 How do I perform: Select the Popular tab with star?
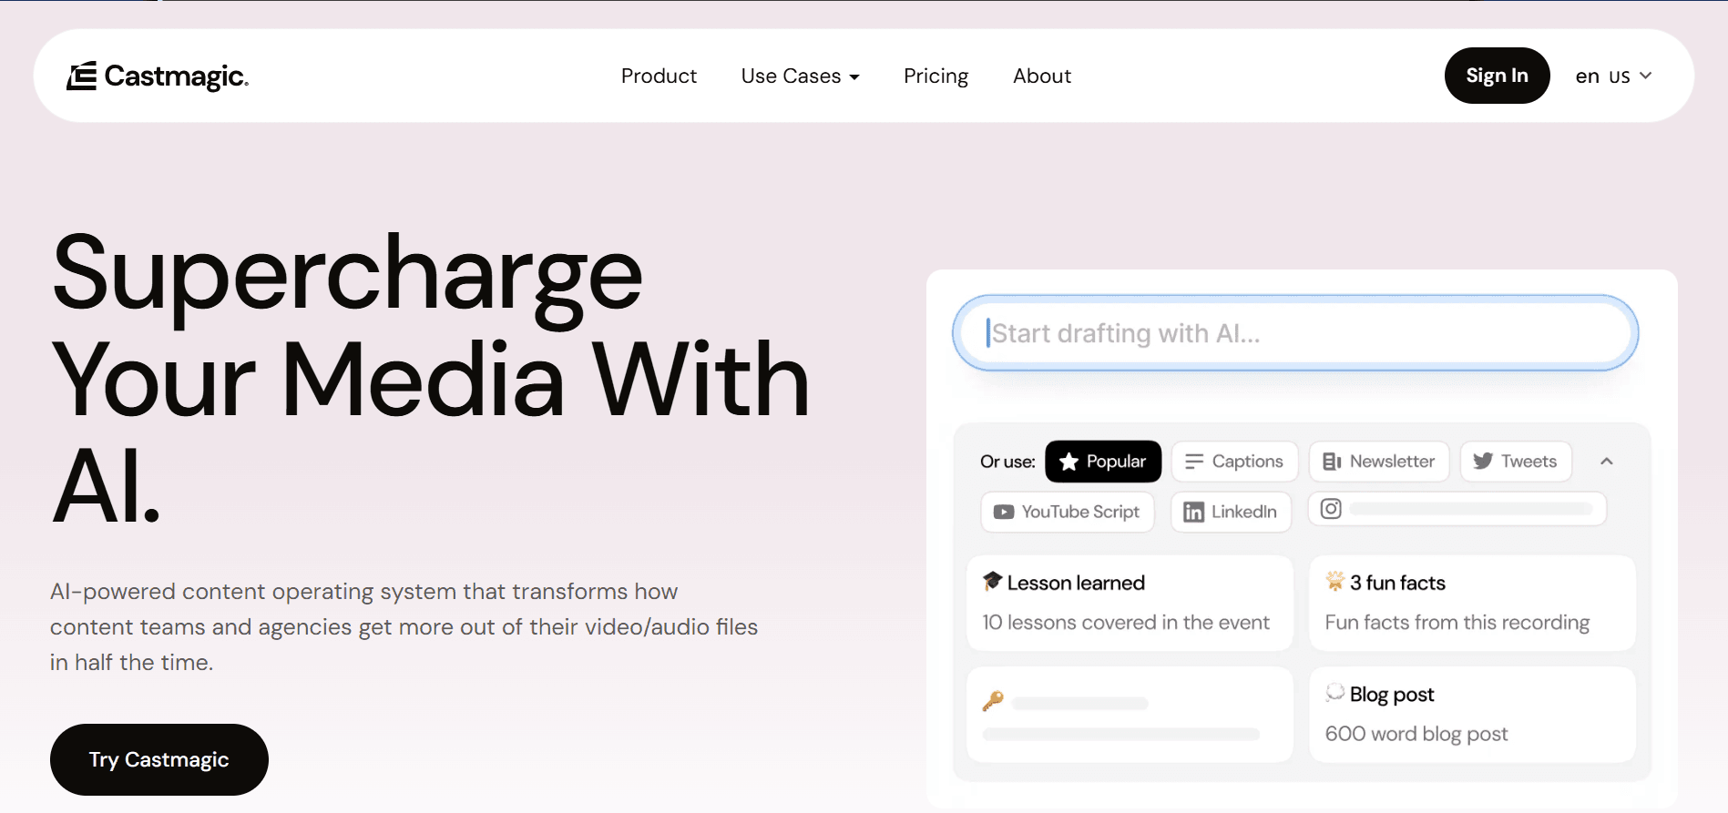(1103, 462)
